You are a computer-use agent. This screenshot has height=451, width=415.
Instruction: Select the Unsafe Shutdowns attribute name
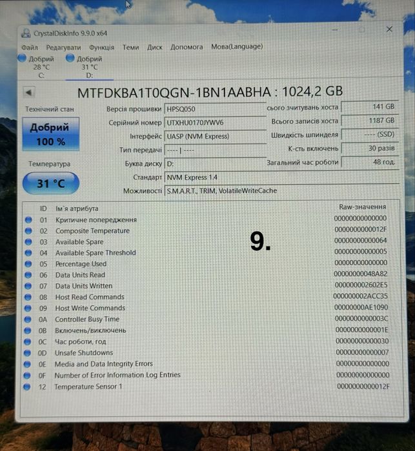(x=84, y=353)
